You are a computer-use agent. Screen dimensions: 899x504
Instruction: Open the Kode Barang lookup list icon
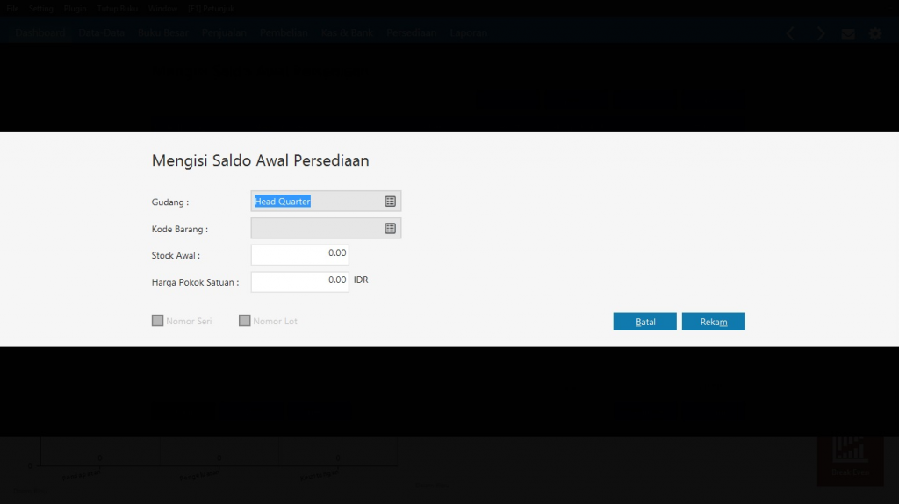pyautogui.click(x=391, y=229)
